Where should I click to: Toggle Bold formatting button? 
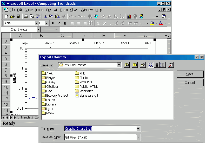pos(53,23)
